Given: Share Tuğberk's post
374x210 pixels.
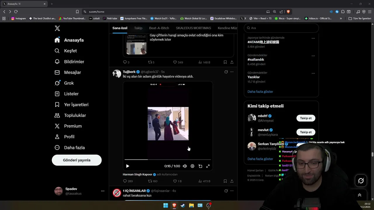Looking at the screenshot, I should pos(232,181).
